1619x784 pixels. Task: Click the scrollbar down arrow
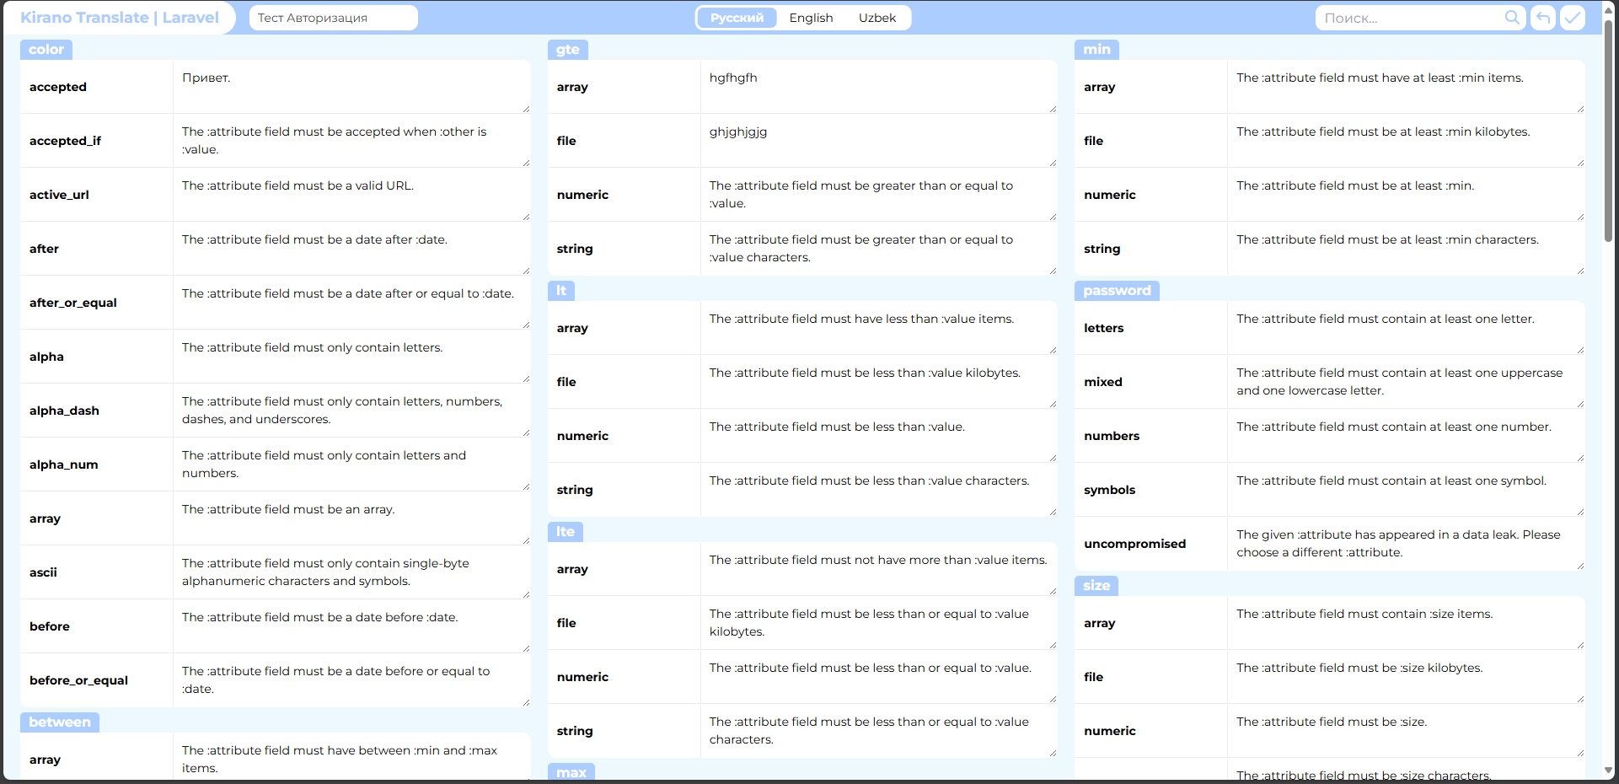[x=1609, y=771]
